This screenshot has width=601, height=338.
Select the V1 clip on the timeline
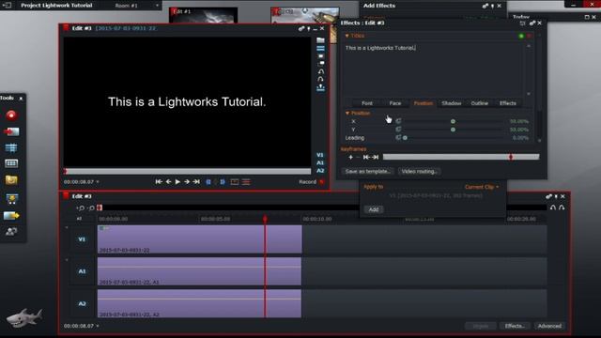[200, 239]
